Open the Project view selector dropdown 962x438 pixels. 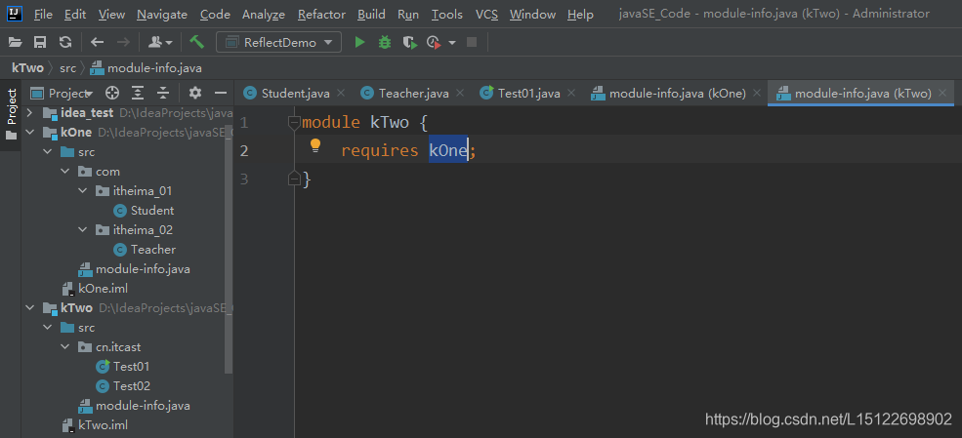coord(62,93)
